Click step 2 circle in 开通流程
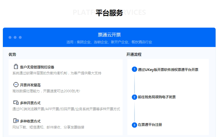This screenshot has width=218, height=137. click(x=134, y=97)
